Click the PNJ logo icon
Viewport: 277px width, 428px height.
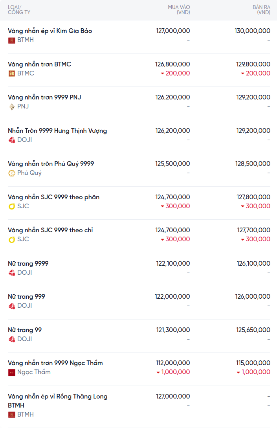(x=12, y=107)
